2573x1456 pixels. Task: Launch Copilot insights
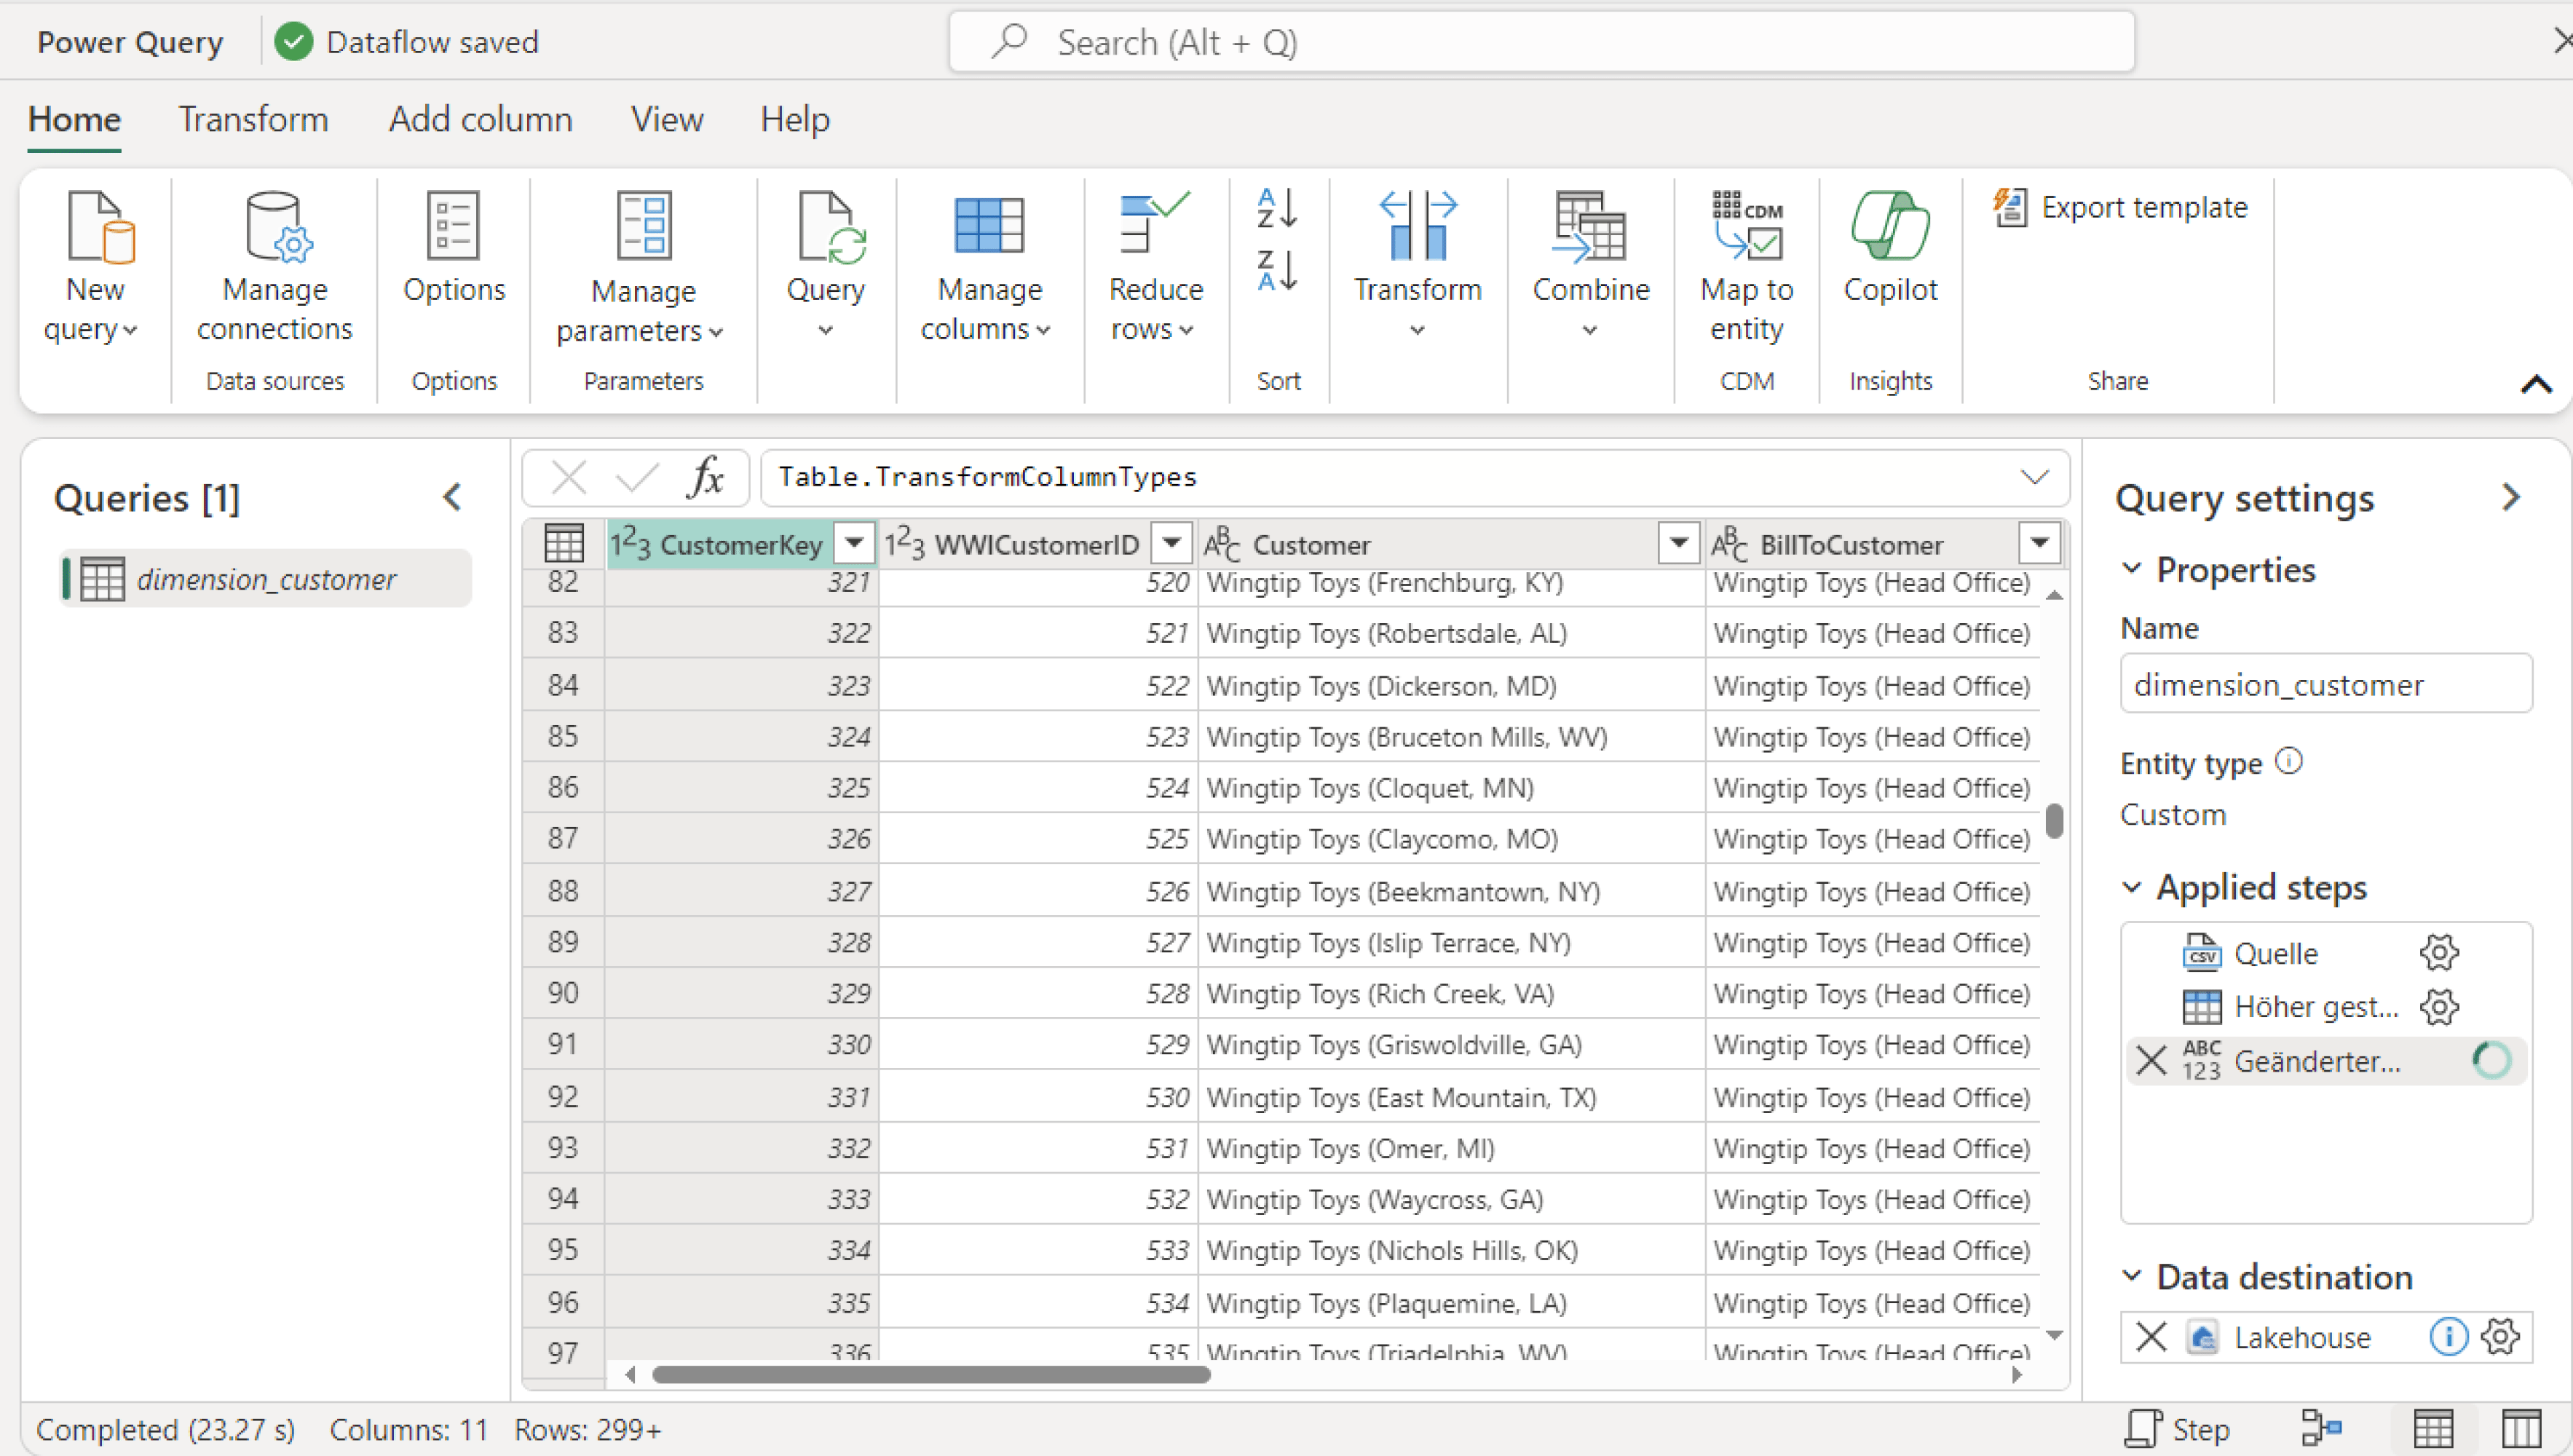coord(1890,248)
